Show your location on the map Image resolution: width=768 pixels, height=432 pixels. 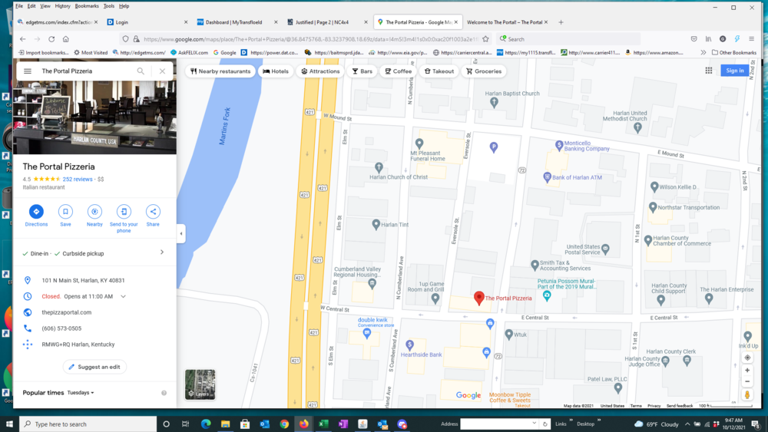point(747,358)
